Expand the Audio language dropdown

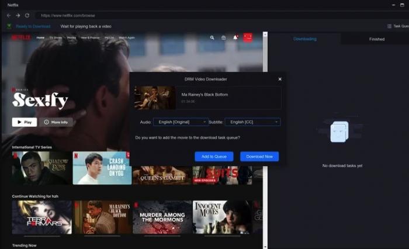click(181, 122)
